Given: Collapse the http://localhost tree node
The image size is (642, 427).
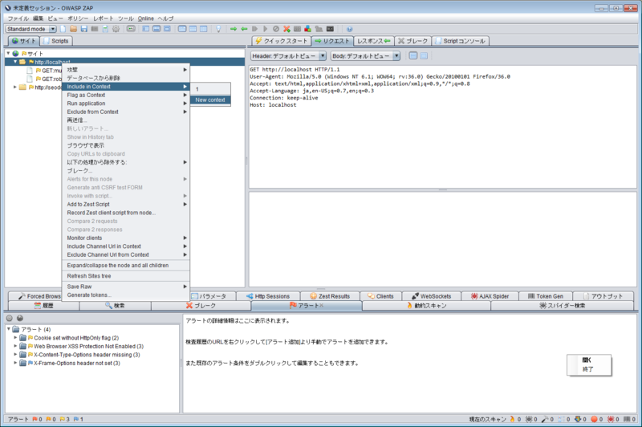Looking at the screenshot, I should click(x=15, y=62).
